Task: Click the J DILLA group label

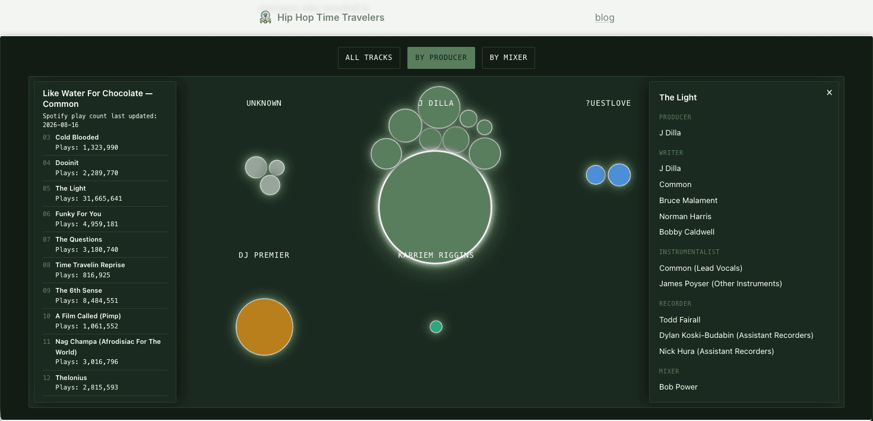Action: 436,103
